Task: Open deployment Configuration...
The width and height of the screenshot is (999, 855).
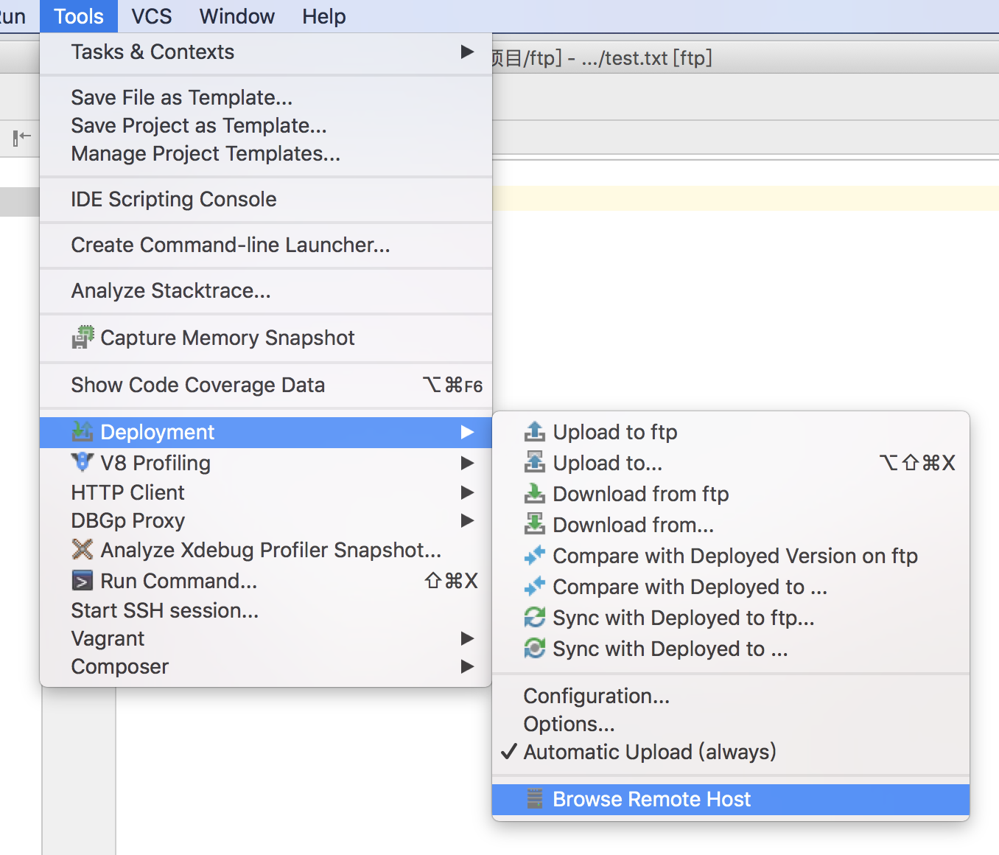Action: pyautogui.click(x=731, y=696)
